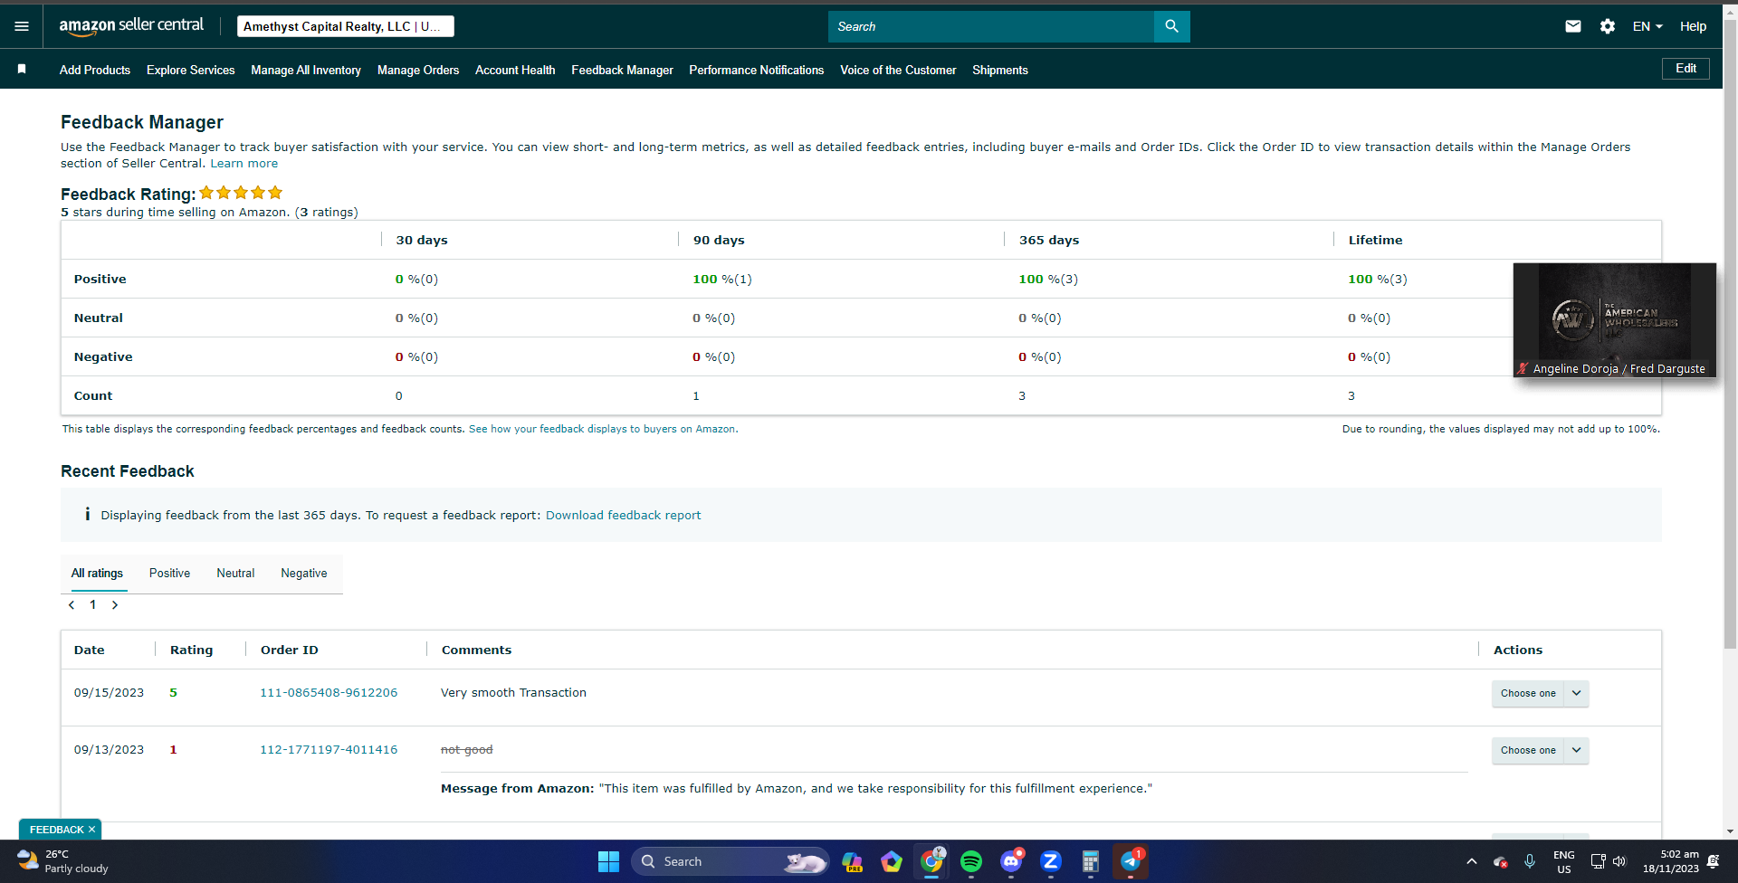Click the Seller Central search field
1738x883 pixels.
(x=991, y=26)
